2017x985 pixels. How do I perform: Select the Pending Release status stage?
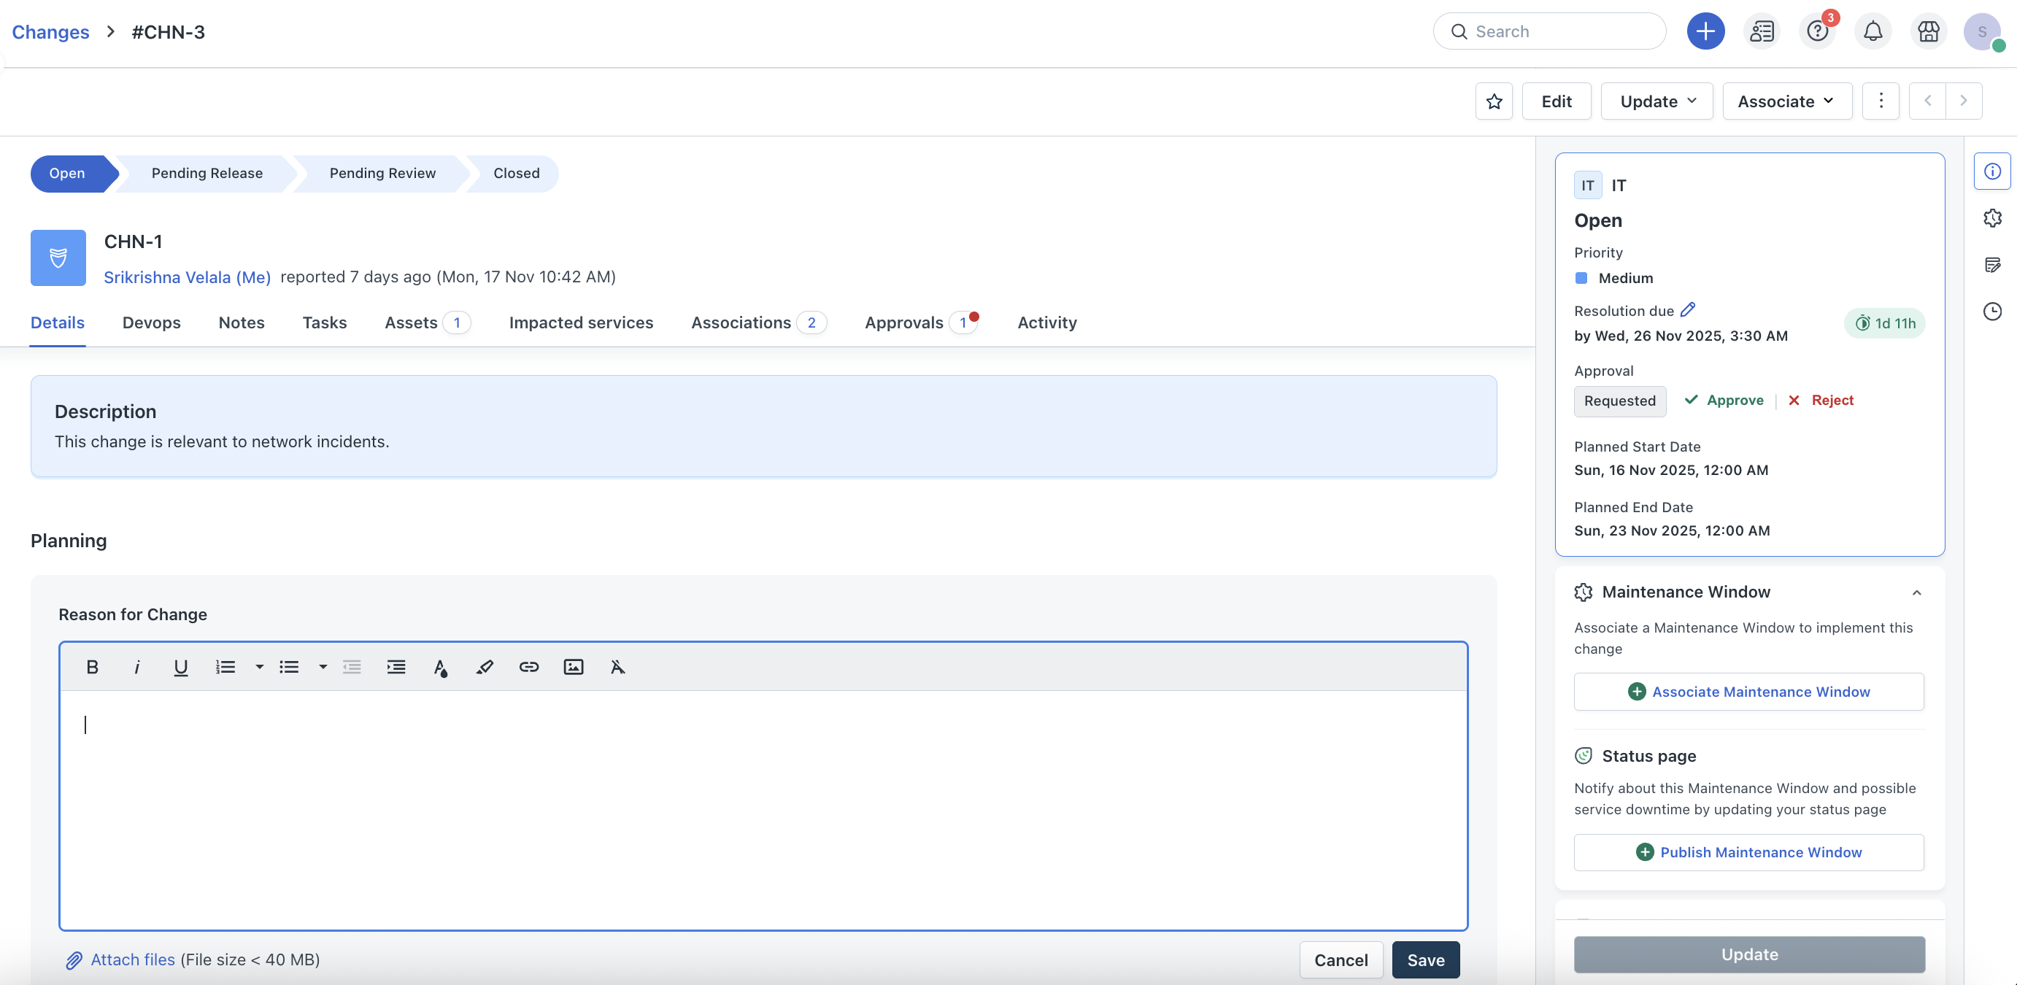[x=207, y=173]
